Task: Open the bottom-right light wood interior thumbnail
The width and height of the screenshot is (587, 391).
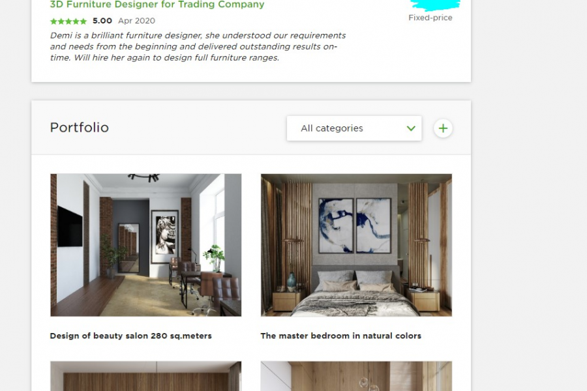Action: [x=356, y=376]
